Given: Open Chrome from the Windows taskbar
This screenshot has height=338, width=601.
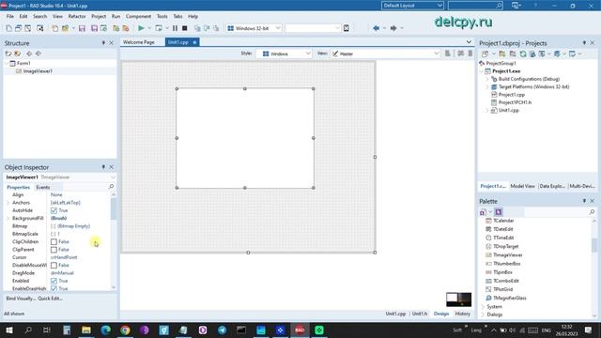Looking at the screenshot, I should (x=125, y=330).
